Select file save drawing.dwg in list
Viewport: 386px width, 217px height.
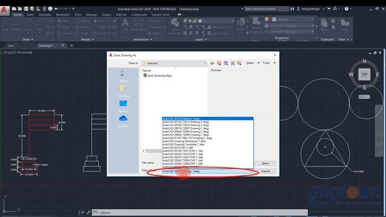click(157, 75)
